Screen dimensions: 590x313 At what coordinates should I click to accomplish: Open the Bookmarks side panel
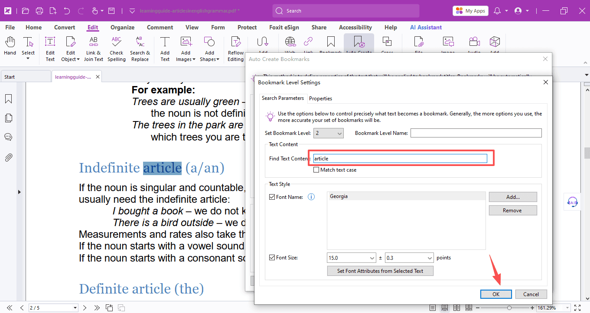8,99
